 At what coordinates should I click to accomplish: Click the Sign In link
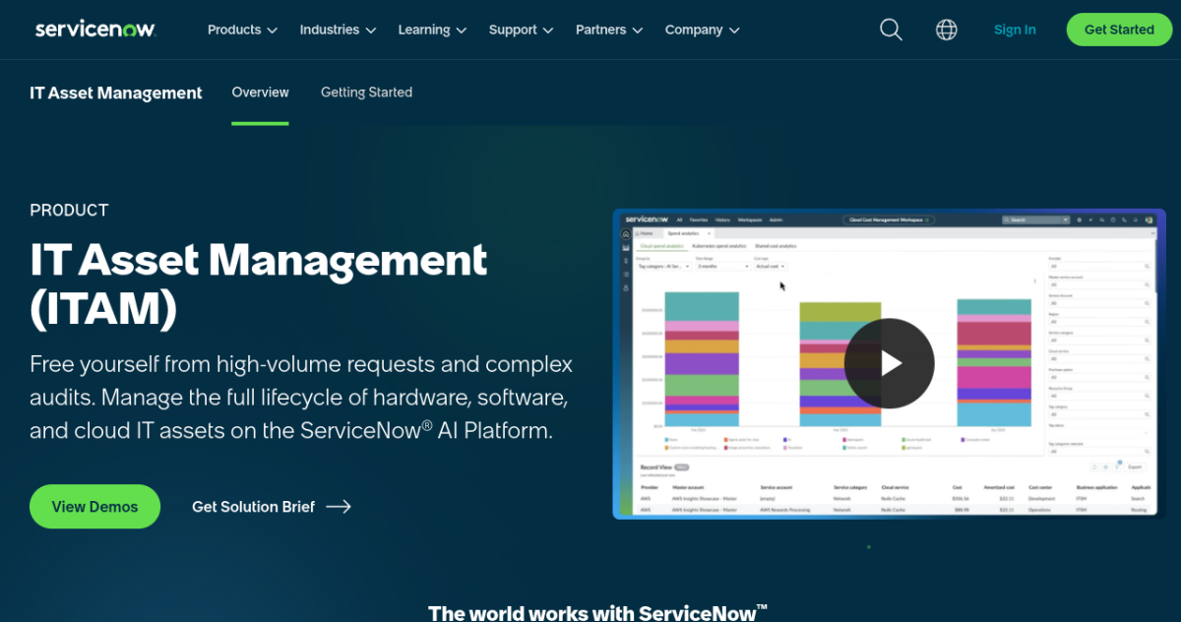pyautogui.click(x=1015, y=30)
